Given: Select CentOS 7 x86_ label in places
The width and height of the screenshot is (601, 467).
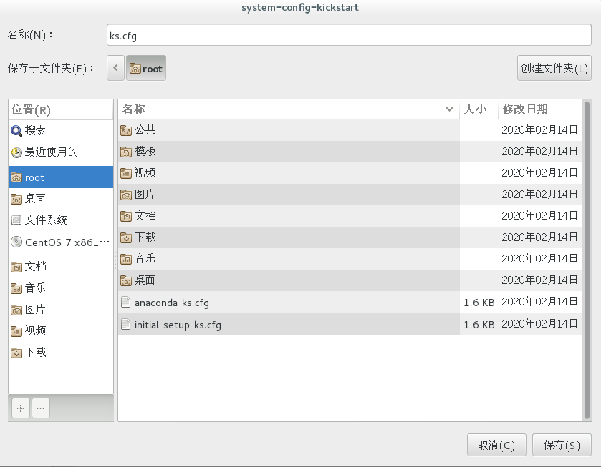Looking at the screenshot, I should tap(67, 242).
